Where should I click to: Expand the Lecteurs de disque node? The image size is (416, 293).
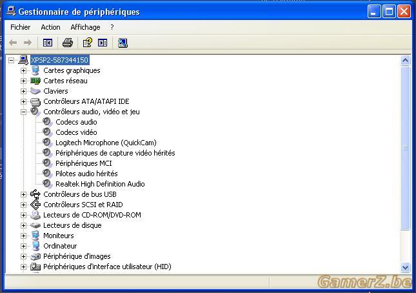(x=23, y=226)
